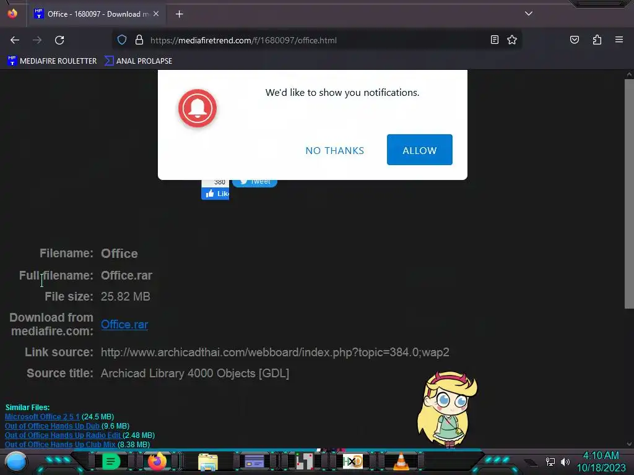
Task: Go back to the previous page
Action: point(15,40)
